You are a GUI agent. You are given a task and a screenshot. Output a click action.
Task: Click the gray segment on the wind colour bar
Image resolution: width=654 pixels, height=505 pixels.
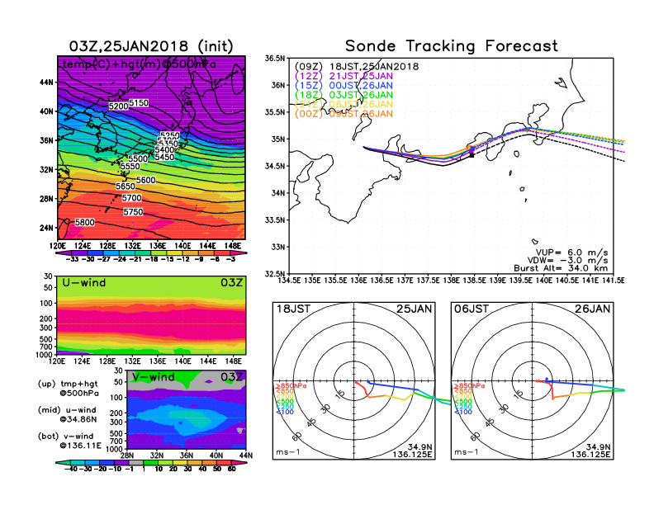(135, 463)
